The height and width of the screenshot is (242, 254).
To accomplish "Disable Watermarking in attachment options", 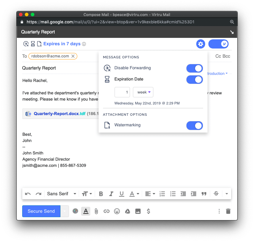I will coord(194,125).
